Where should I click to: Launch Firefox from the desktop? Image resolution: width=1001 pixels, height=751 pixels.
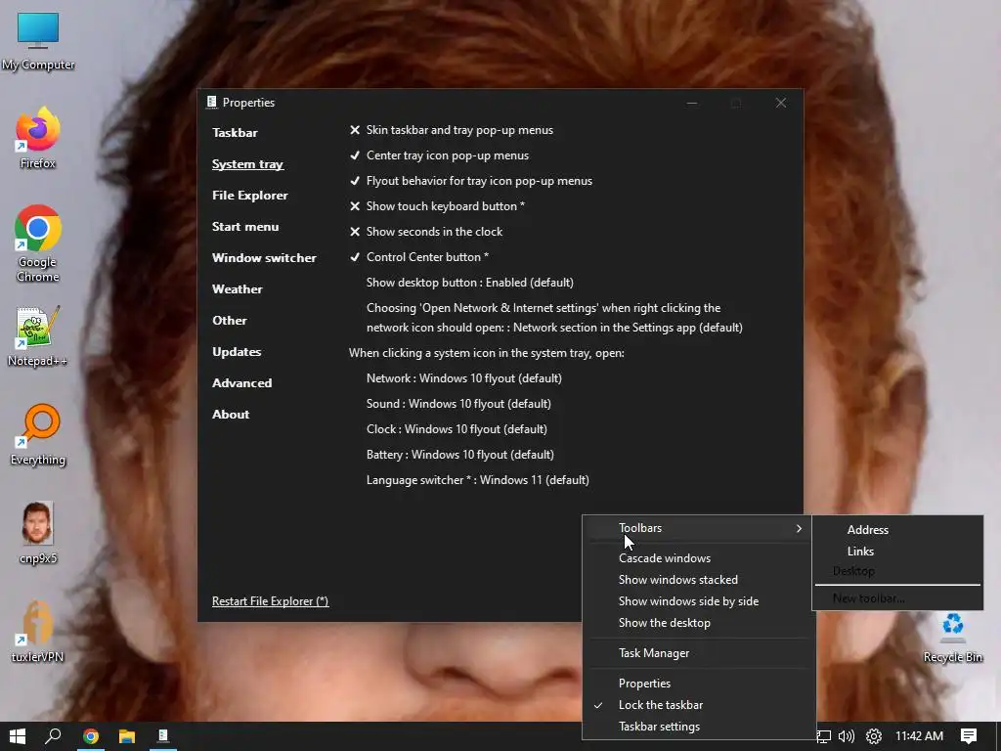pyautogui.click(x=38, y=138)
